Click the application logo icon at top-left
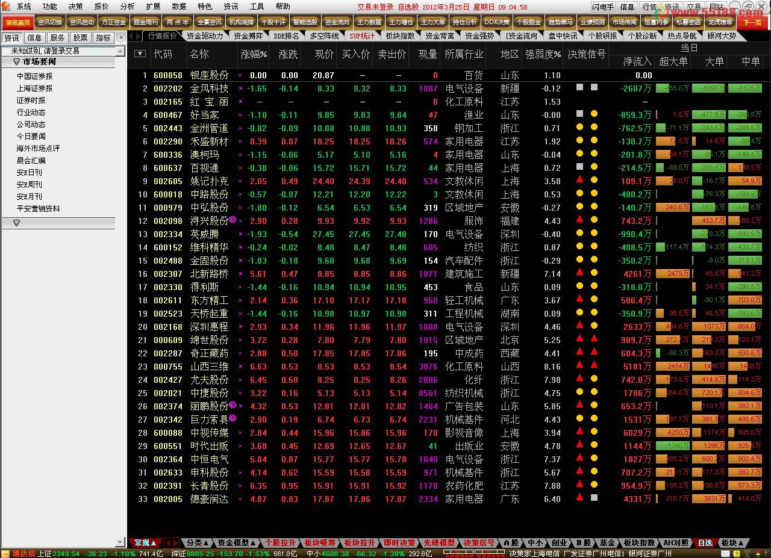The height and width of the screenshot is (558, 771). 6,7
